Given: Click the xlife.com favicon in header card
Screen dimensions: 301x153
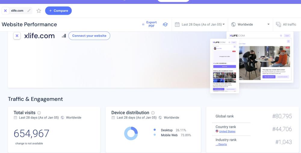Looking at the screenshot, I should tap(17, 36).
